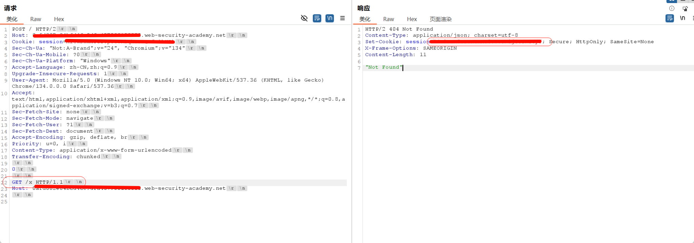Screen dimensions: 694x243
Task: Click the smuggled 'GET /x HTTP/1.1' line
Action: (x=37, y=182)
